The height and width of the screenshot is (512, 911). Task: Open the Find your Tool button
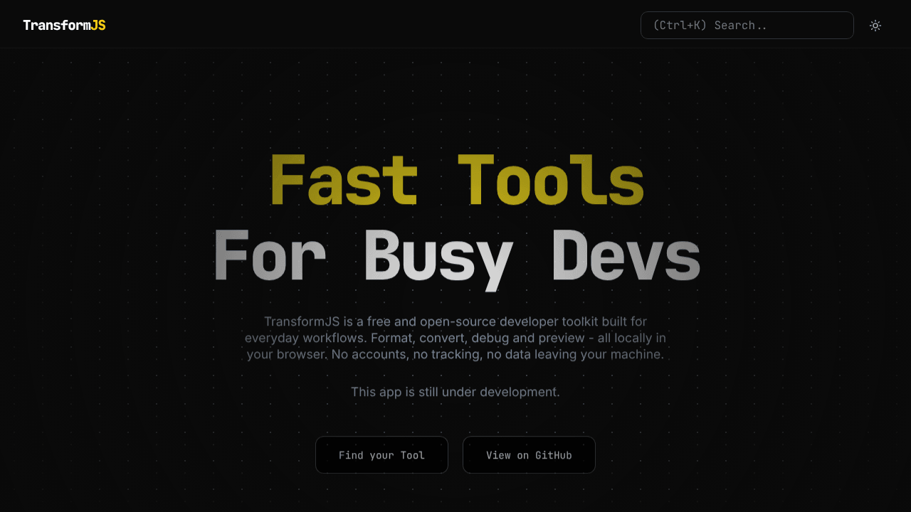(381, 455)
